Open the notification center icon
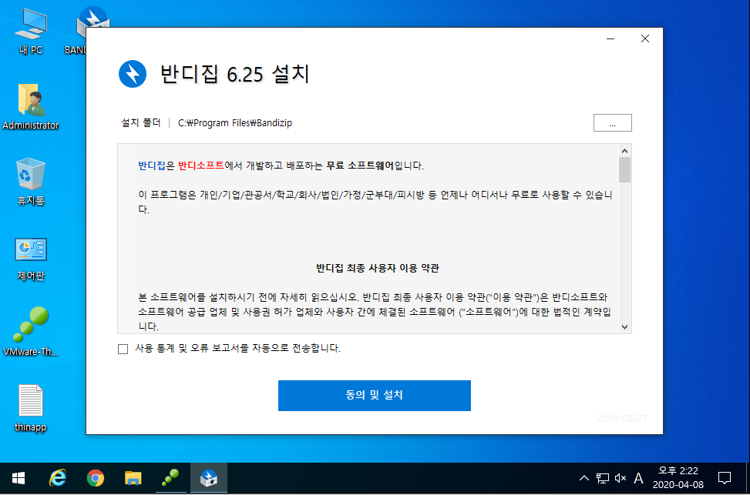Image resolution: width=750 pixels, height=495 pixels. point(725,478)
